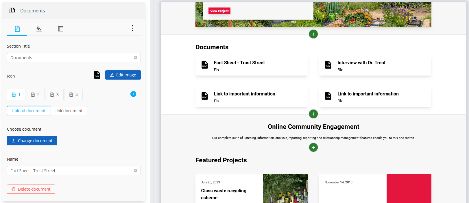Click the November 14, 2018 date text
The width and height of the screenshot is (469, 203).
tap(338, 182)
